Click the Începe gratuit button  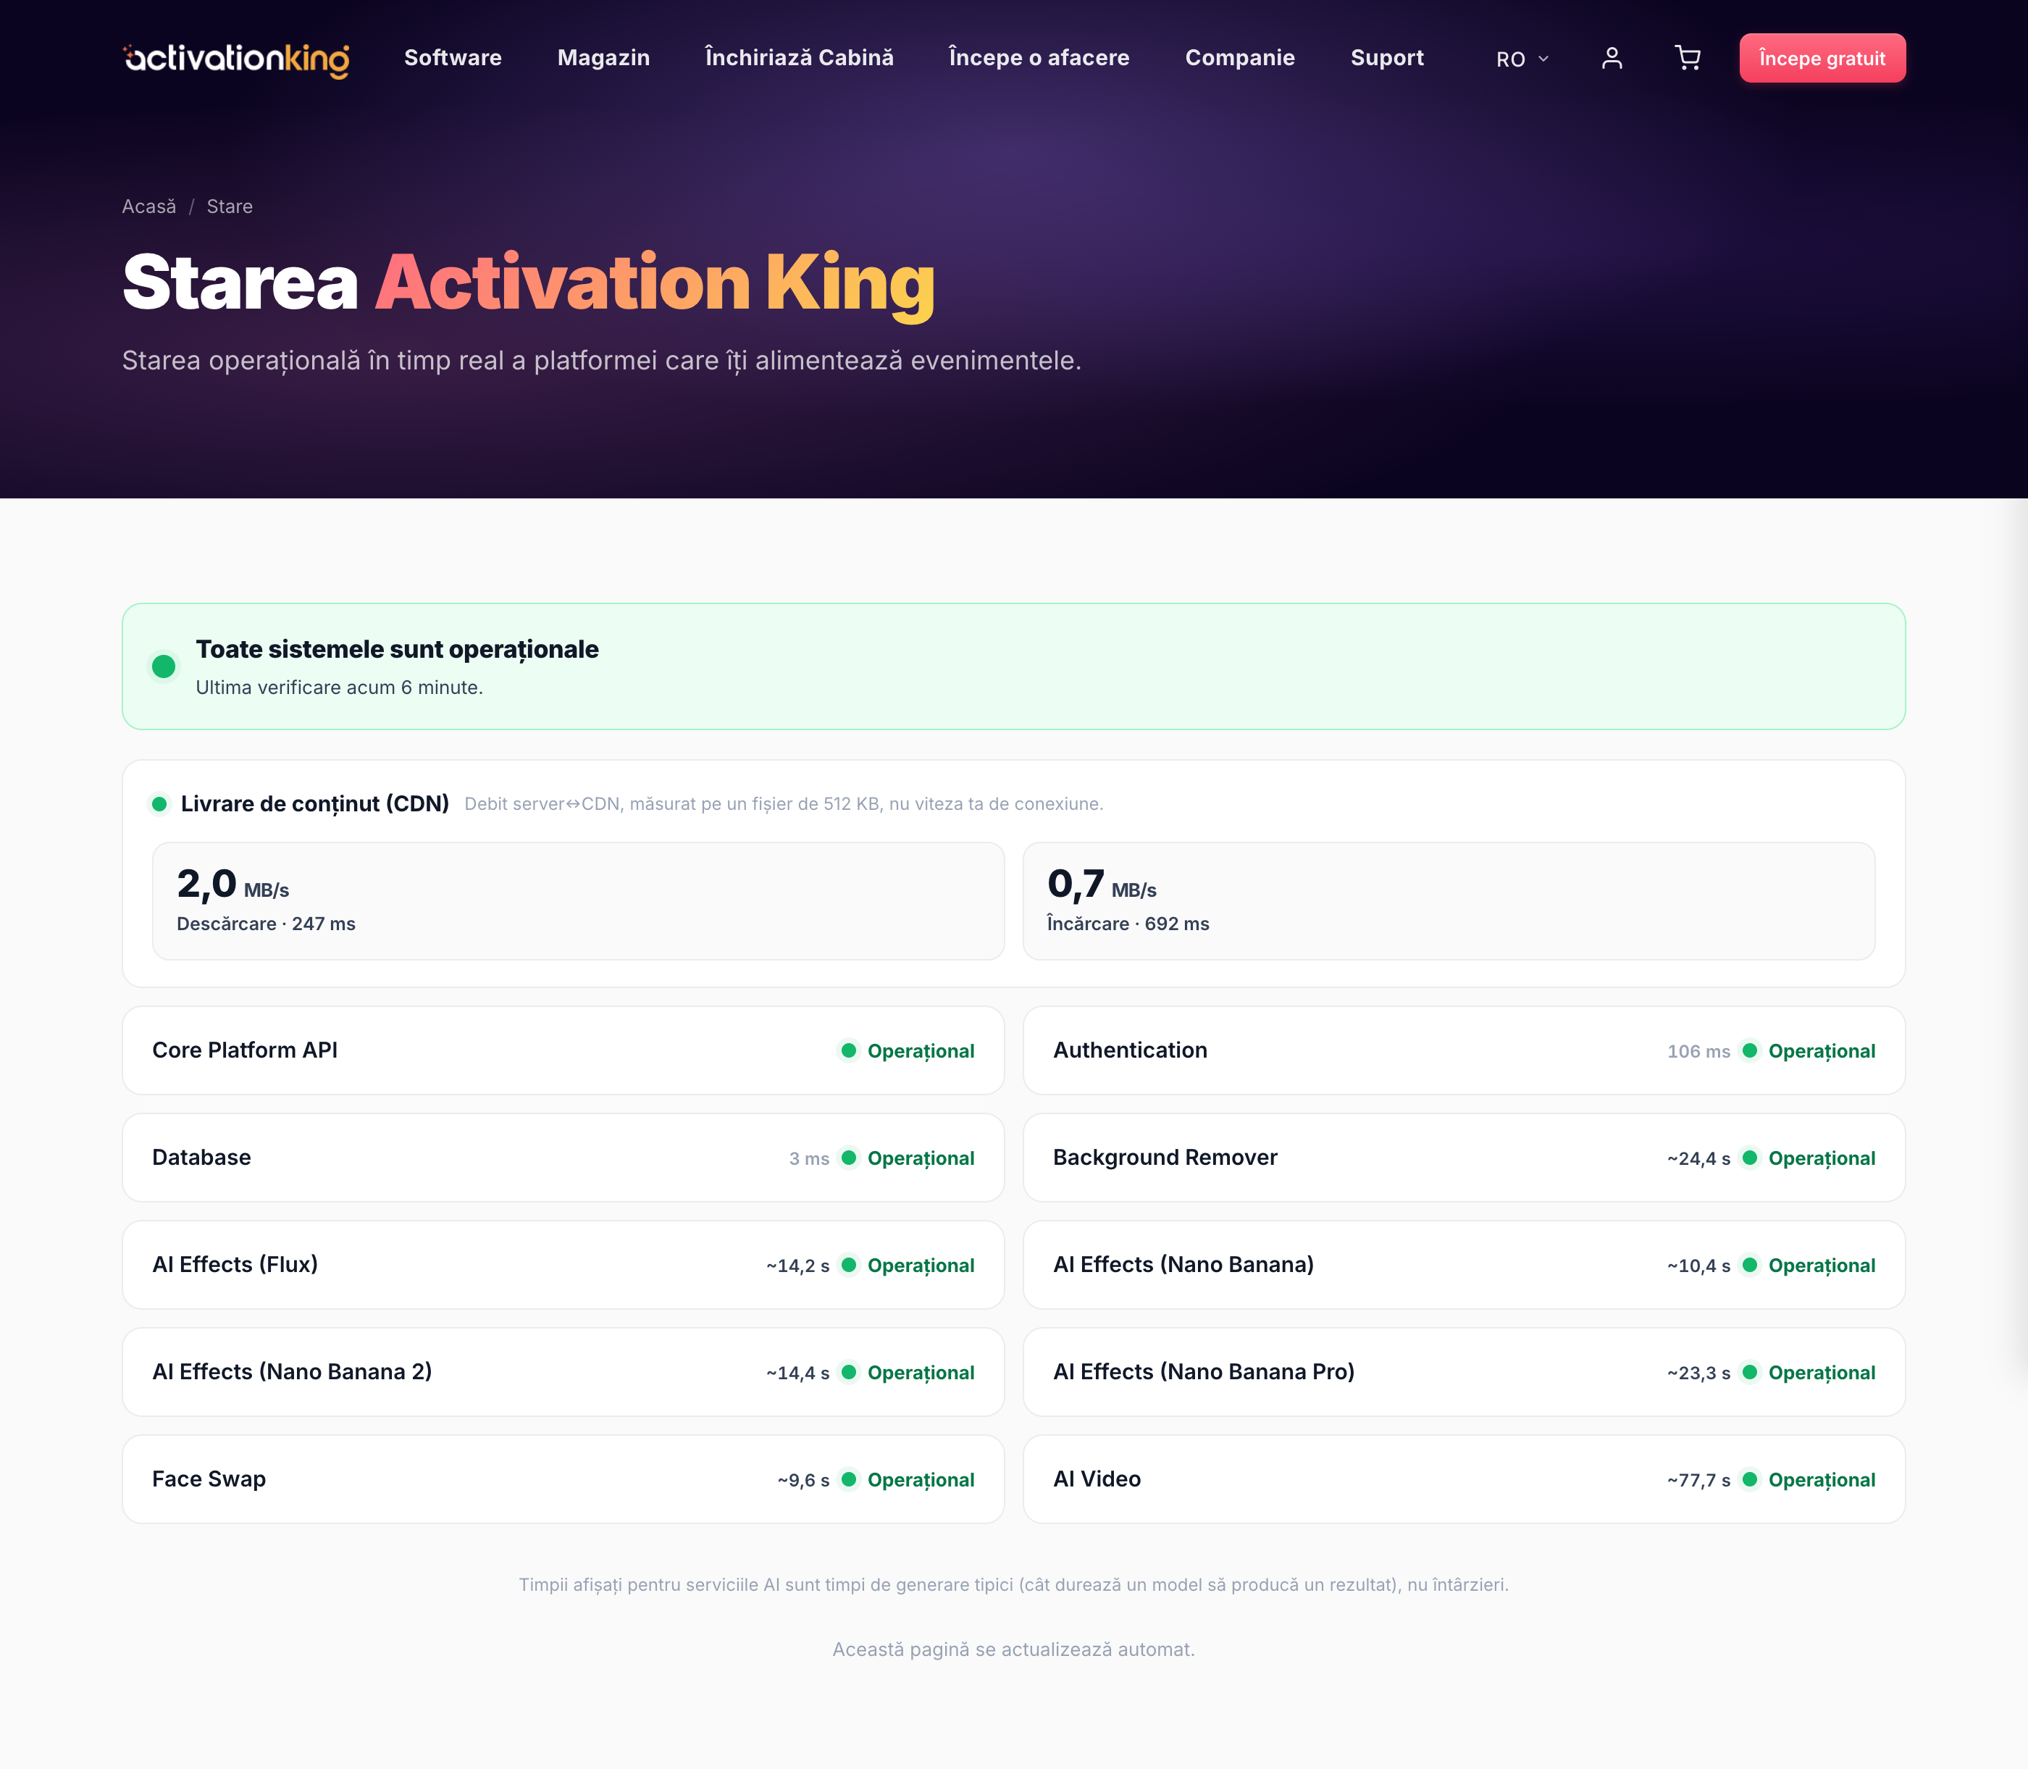[x=1822, y=58]
